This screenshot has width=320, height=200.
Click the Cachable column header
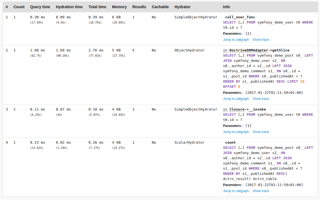[160, 7]
